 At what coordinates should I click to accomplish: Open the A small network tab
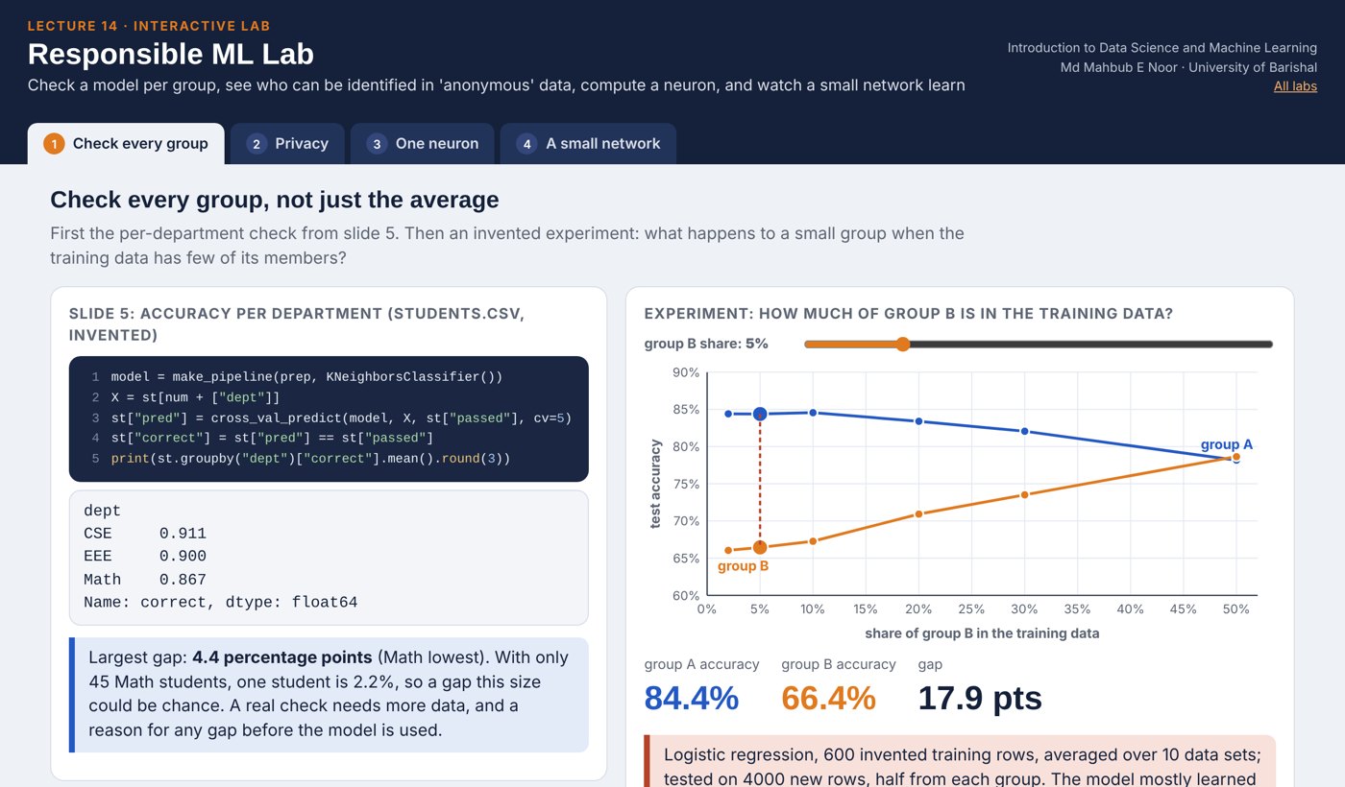[588, 144]
